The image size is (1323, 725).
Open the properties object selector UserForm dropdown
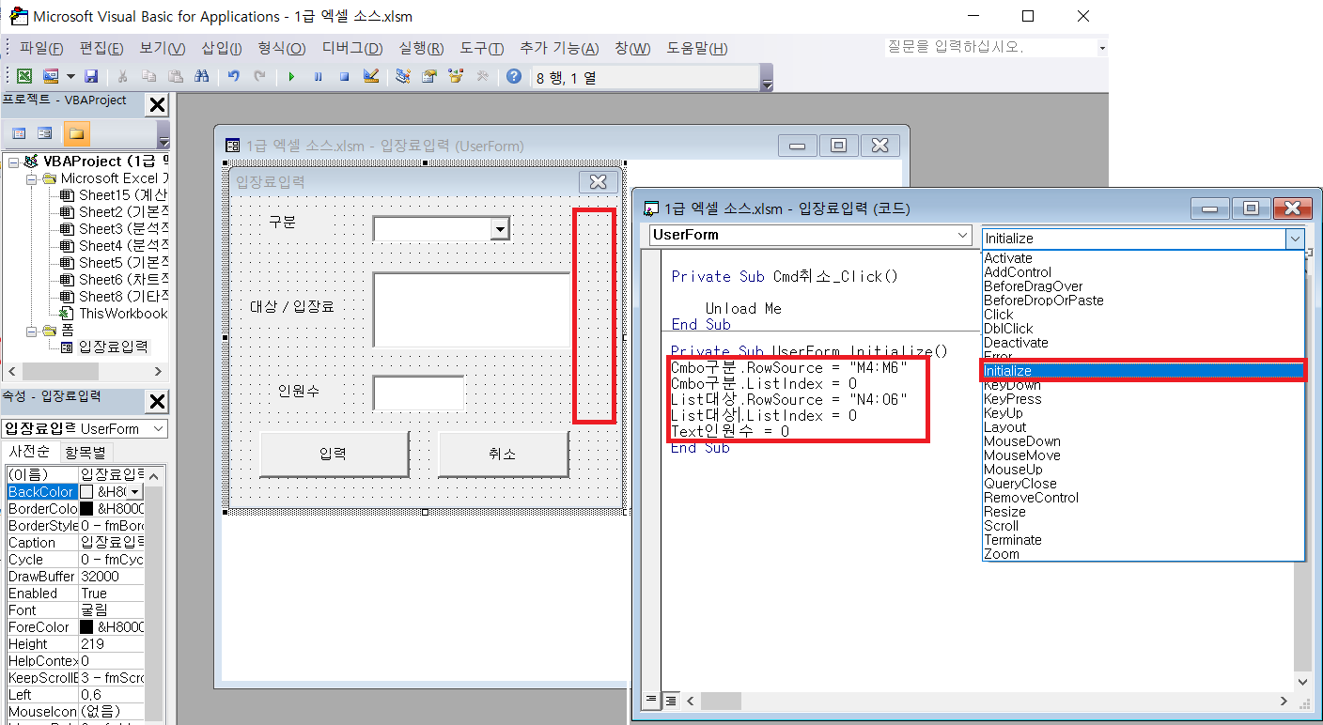pyautogui.click(x=158, y=428)
